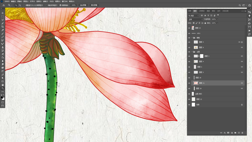Hide layer 22 with its eye icon
Screen dimensions: 252x142
pyautogui.click(x=189, y=99)
